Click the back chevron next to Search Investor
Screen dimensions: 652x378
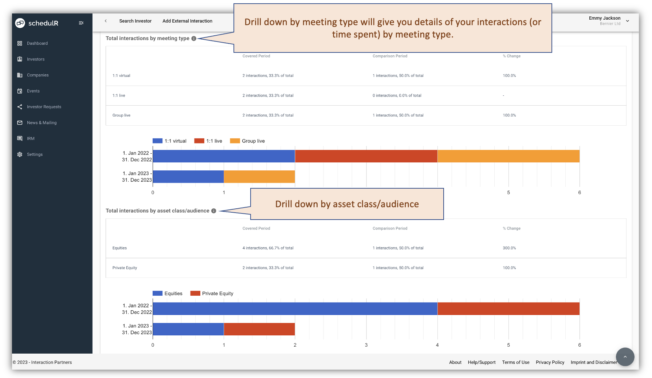click(x=106, y=21)
